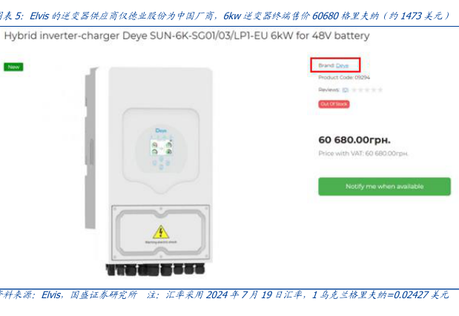Click the Brand label in red box
Screen dimensions: 459x316
(x=326, y=65)
